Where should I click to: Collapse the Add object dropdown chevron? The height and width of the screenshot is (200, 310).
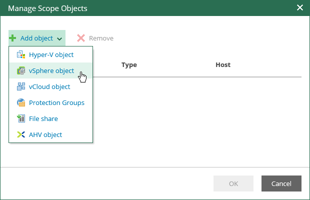pos(59,38)
